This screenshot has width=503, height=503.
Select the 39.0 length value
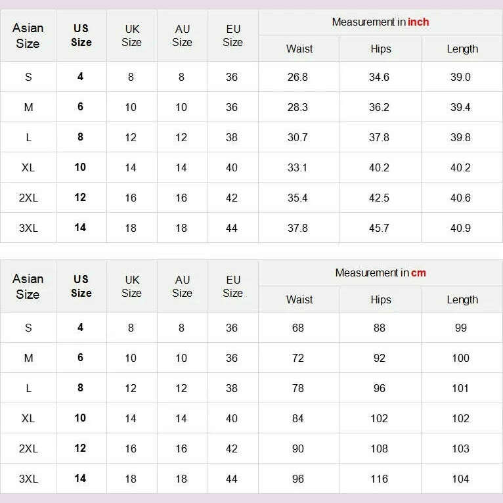click(460, 77)
